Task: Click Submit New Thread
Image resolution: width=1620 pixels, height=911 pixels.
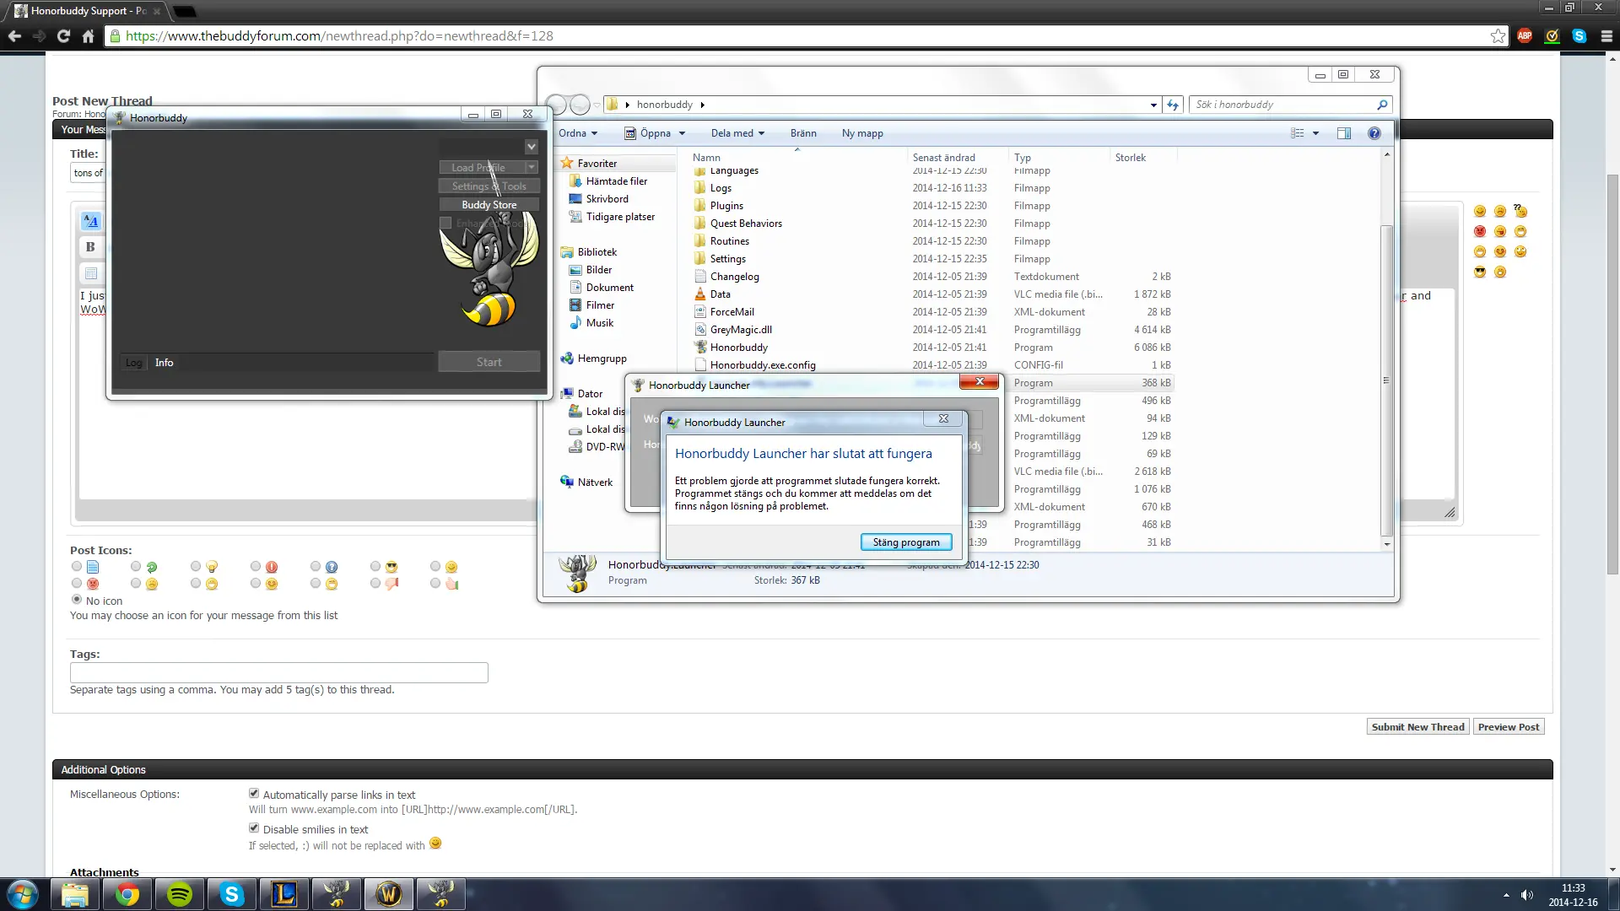Action: 1417,726
